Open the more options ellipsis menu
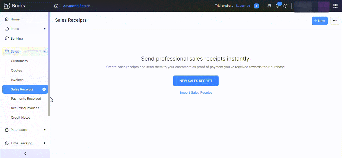Screen dimensions: 342x158 click(335, 21)
